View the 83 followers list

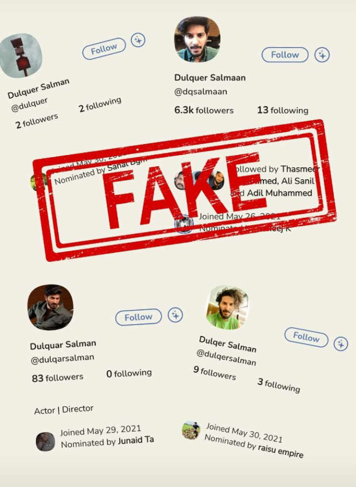(57, 378)
